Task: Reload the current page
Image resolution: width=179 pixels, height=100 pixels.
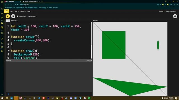Action: coord(11,5)
